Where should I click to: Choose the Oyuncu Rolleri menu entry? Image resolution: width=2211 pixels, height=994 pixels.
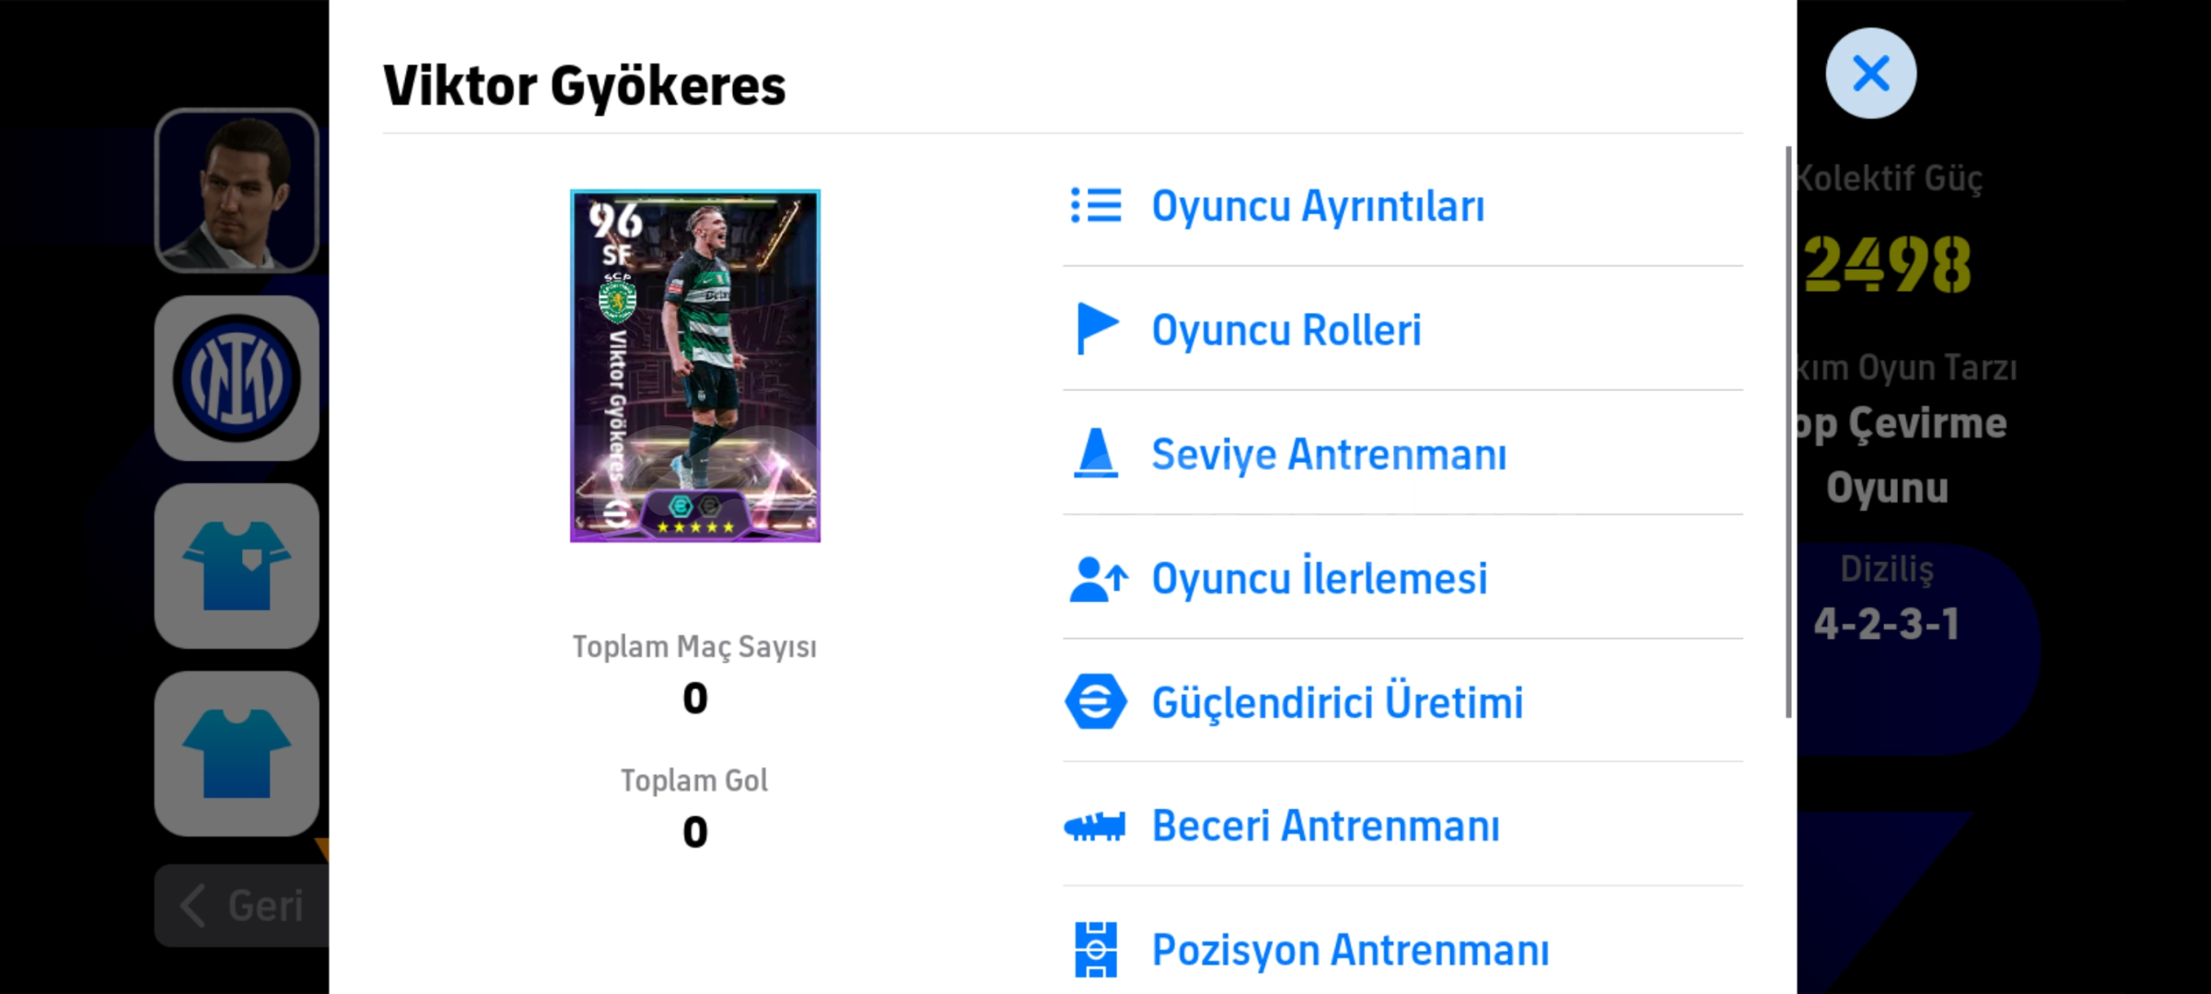[1403, 329]
